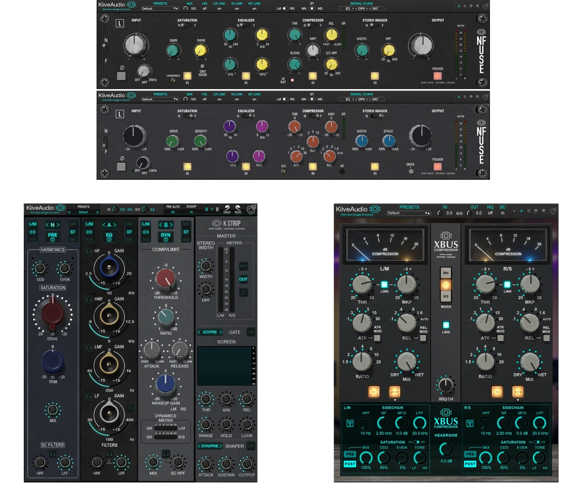
Task: Click PRE AUTO On value in K Strip
Action: pyautogui.click(x=173, y=212)
